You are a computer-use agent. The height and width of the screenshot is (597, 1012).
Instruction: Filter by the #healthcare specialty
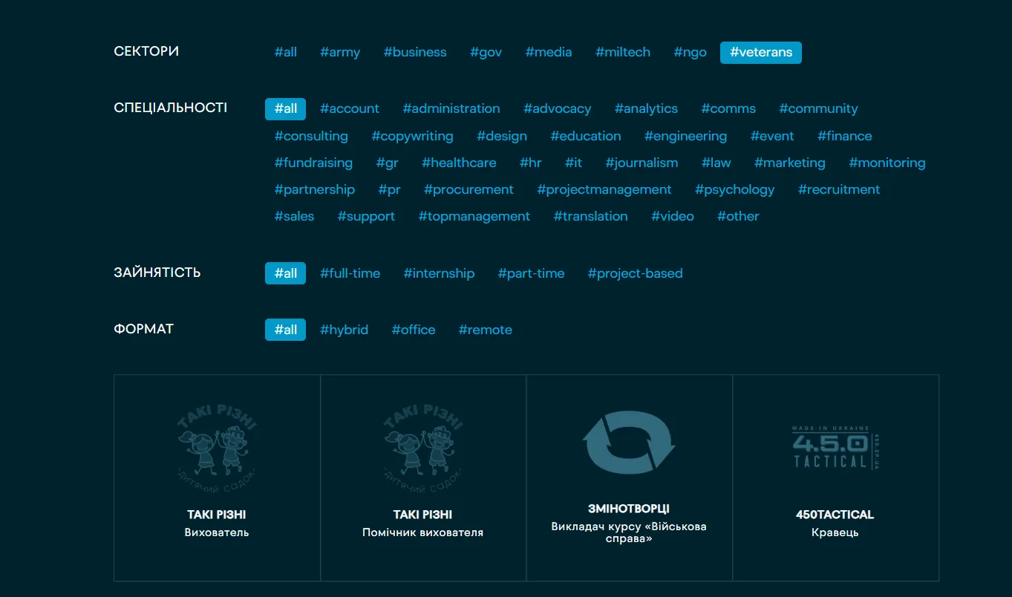tap(459, 163)
